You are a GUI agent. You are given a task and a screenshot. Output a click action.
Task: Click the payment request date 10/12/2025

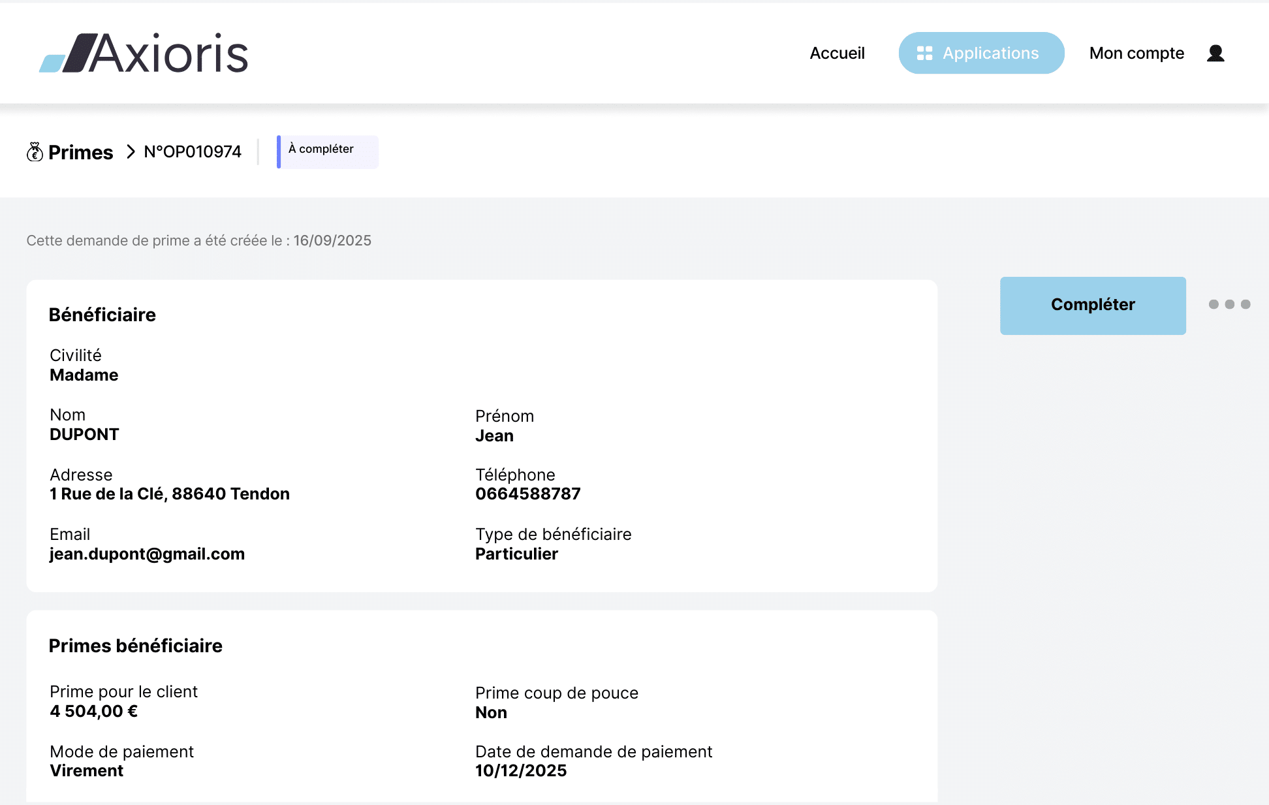(520, 770)
